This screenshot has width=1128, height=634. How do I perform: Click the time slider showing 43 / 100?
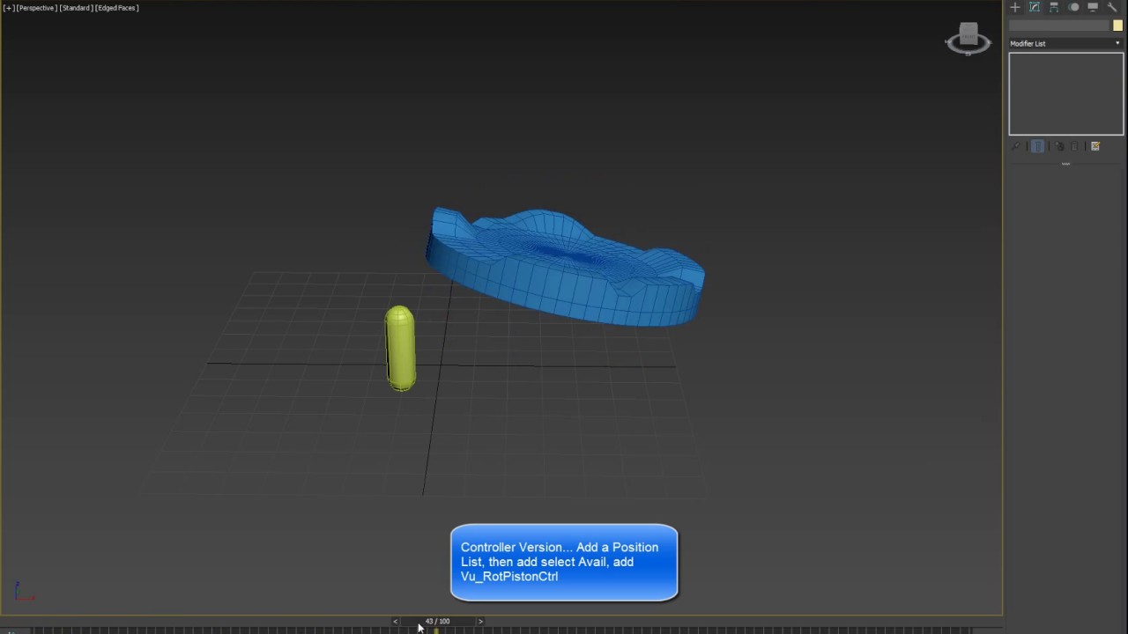437,621
